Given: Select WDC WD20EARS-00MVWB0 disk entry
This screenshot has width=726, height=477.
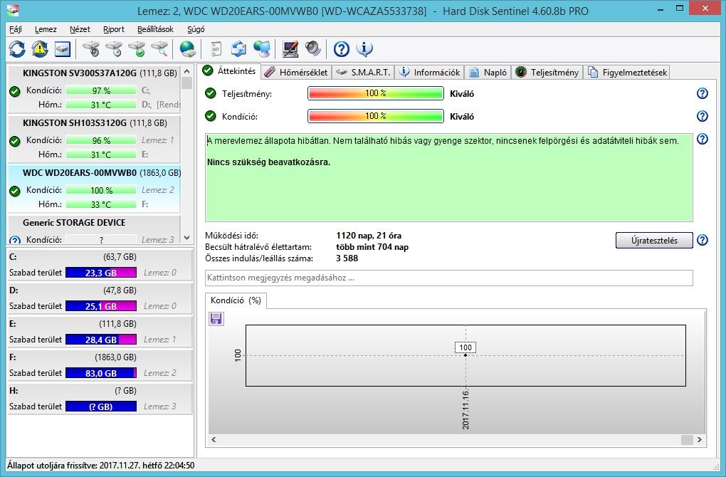Looking at the screenshot, I should [x=94, y=189].
